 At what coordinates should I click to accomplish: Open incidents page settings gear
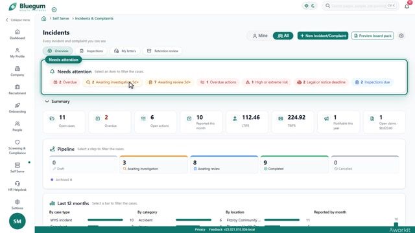401,36
